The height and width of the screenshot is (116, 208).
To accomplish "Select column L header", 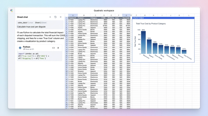I will pos(189,15).
